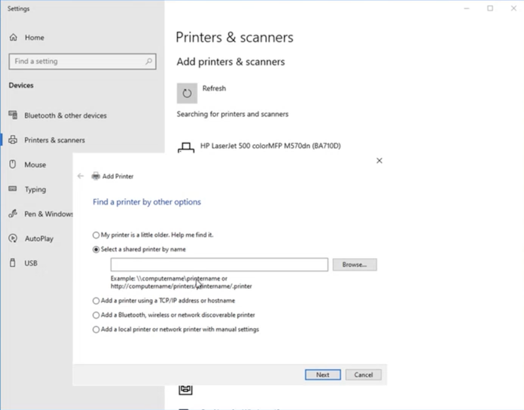Screen dimensions: 524x410
Task: Select the Bluetooth, wireless or network discoverable option
Action: 96,315
